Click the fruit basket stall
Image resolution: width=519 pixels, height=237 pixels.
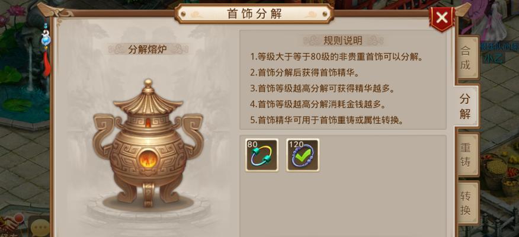[x=501, y=174]
